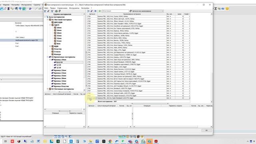Click the Артикул column header in materials table
Viewport: 256px width, 144px height.
(x=92, y=14)
